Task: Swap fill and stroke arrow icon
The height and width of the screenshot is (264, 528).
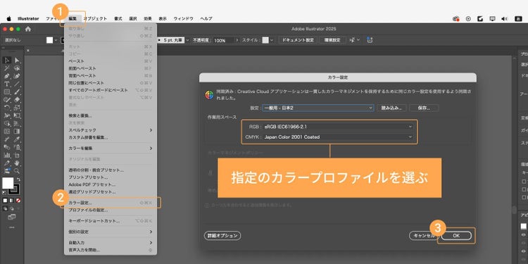Action: [x=18, y=179]
